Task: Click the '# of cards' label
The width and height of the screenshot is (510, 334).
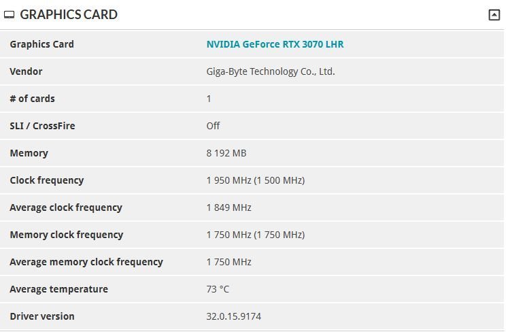Action: pyautogui.click(x=32, y=99)
